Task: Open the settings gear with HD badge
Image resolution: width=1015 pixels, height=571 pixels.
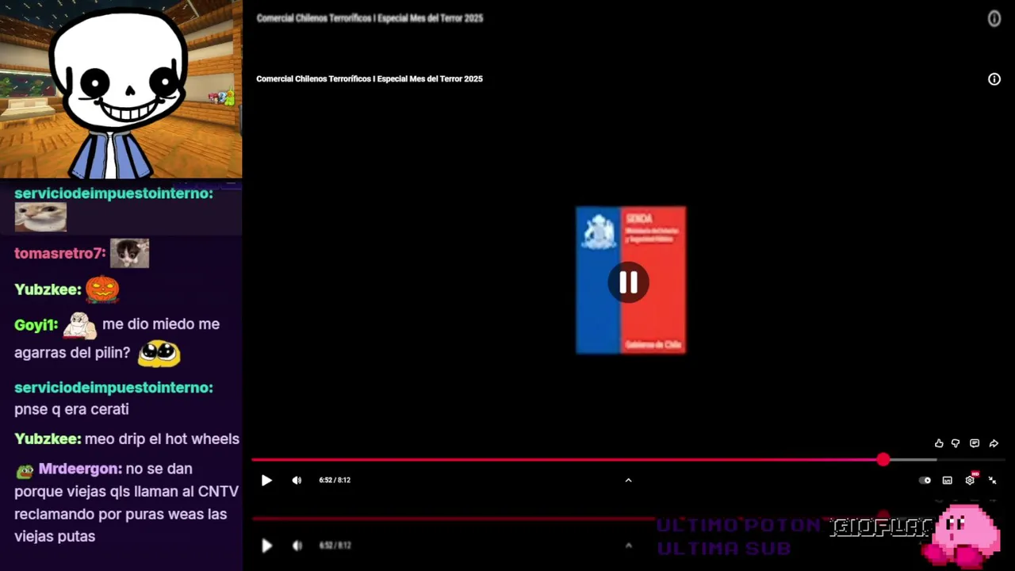Action: click(x=971, y=479)
